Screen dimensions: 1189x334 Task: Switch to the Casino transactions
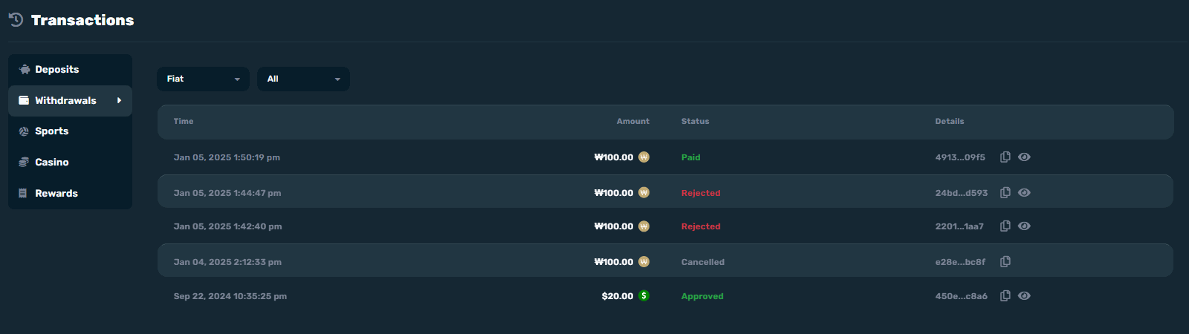click(x=70, y=163)
